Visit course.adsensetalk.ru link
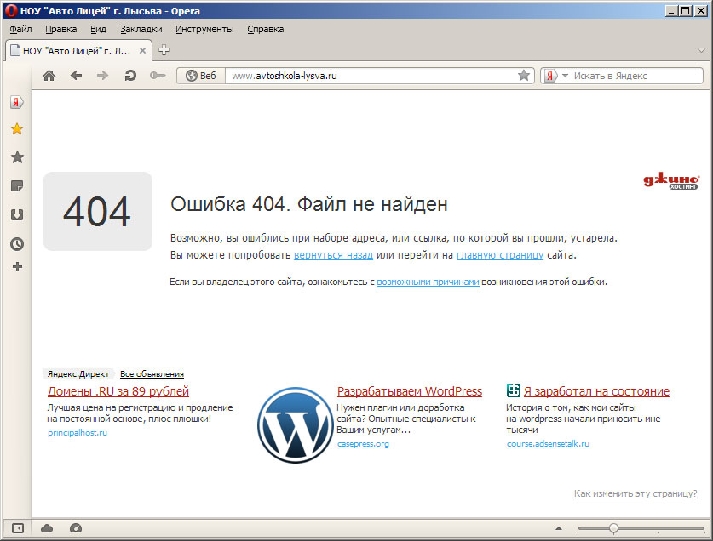 tap(548, 444)
